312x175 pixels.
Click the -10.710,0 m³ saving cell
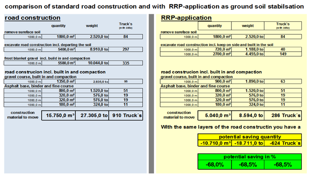tap(215, 143)
